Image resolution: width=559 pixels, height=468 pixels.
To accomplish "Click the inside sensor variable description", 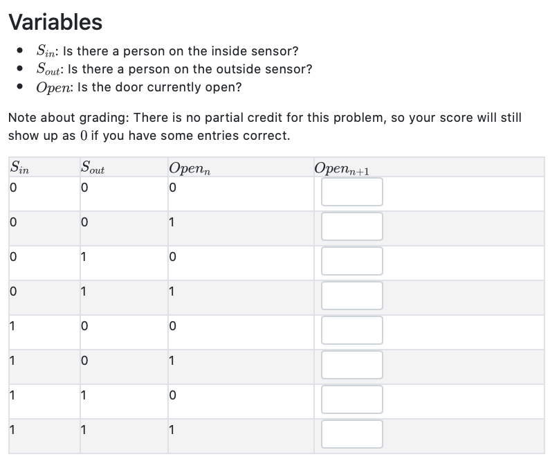I will pos(167,51).
